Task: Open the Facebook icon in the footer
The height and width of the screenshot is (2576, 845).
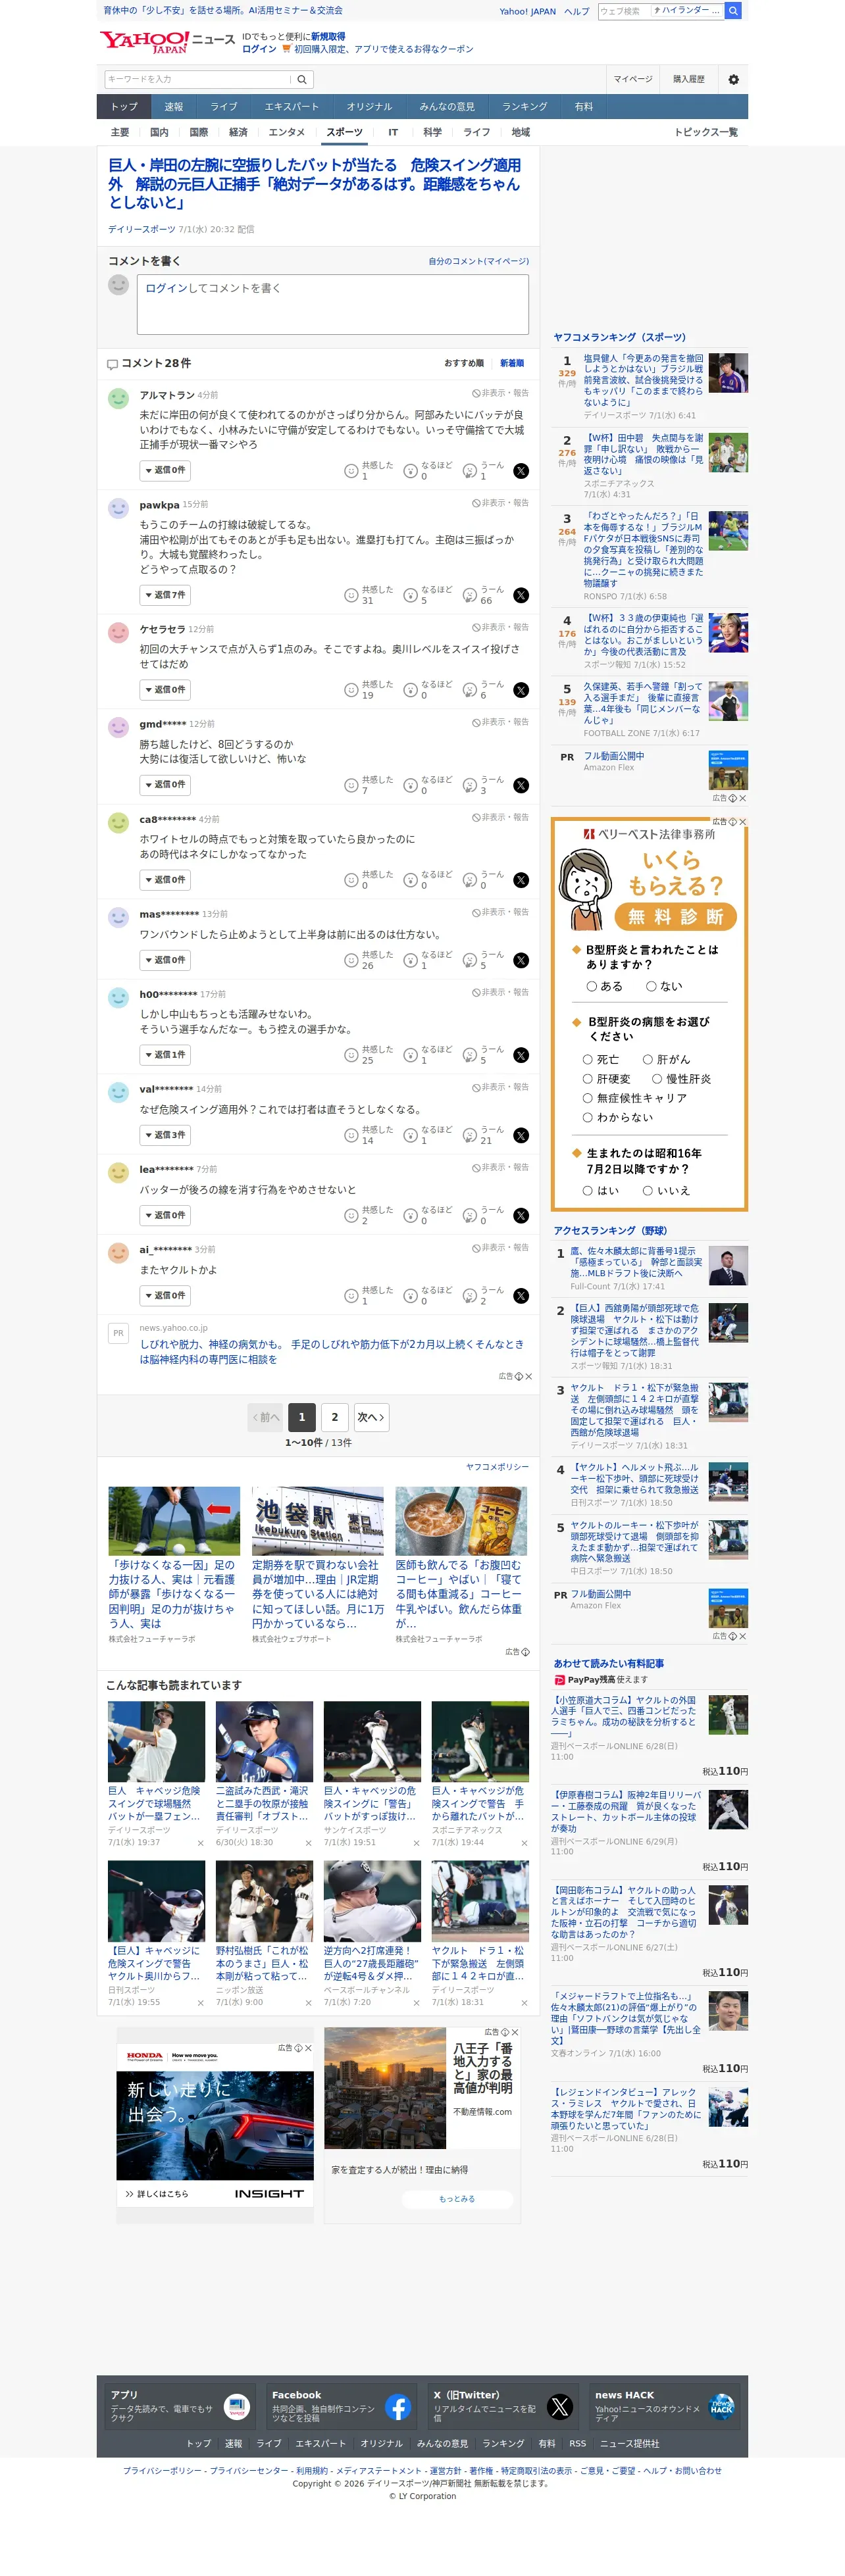Action: click(x=398, y=2407)
